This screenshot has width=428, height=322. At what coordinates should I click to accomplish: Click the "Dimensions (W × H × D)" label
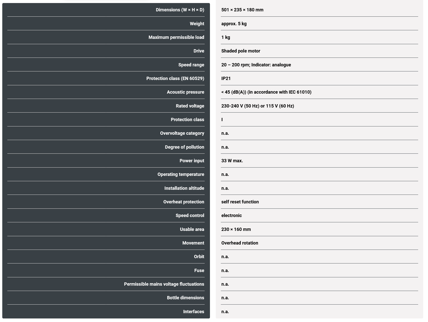point(180,10)
